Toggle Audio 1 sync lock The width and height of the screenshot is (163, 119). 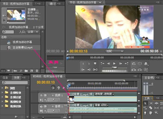tap(45, 106)
